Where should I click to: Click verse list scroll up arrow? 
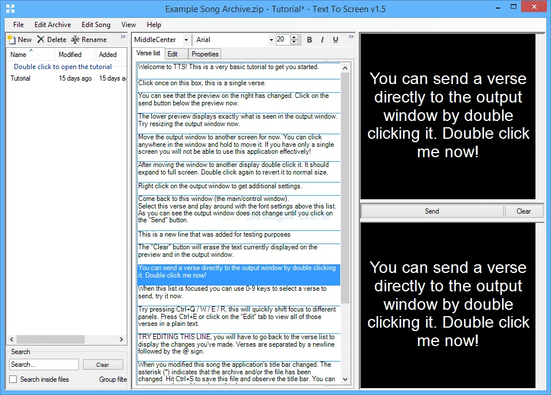(x=345, y=68)
